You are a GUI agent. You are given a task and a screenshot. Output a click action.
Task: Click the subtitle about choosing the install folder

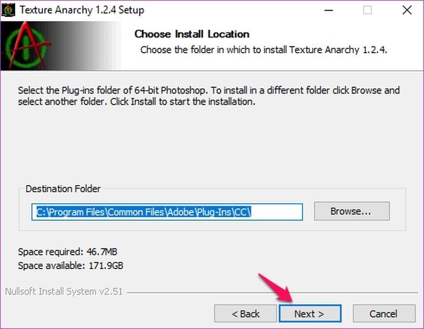(x=264, y=50)
